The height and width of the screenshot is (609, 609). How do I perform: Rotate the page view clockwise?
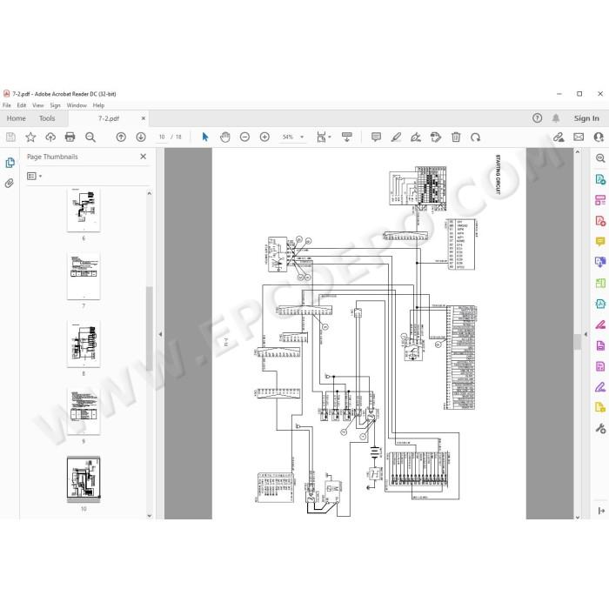[475, 137]
